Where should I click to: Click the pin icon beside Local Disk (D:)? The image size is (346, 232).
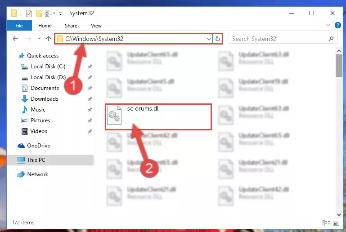coord(90,77)
